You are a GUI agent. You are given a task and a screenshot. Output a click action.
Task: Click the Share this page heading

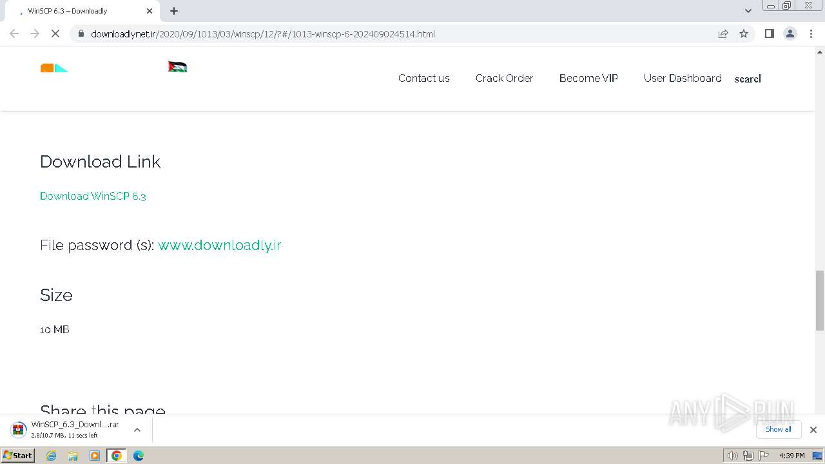102,409
